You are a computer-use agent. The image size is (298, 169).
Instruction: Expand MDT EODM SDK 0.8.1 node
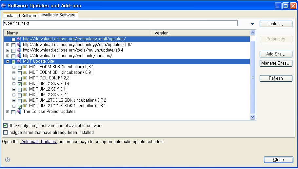[x=14, y=67]
